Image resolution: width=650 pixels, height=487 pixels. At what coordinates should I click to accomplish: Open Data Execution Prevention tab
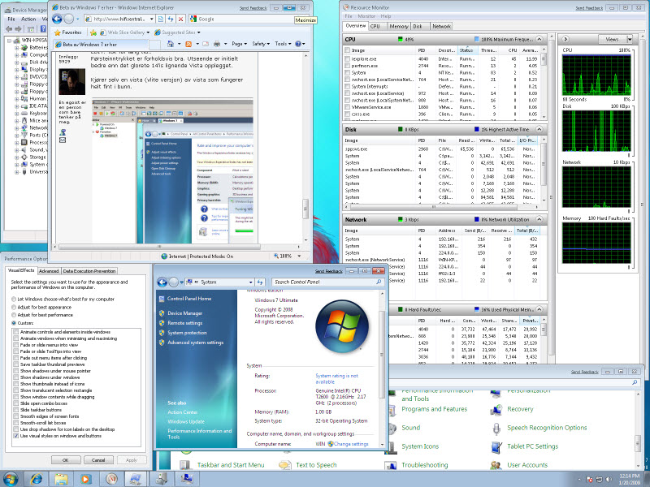click(x=89, y=271)
